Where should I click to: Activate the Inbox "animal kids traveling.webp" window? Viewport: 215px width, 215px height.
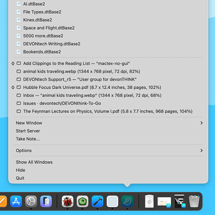click(108, 95)
